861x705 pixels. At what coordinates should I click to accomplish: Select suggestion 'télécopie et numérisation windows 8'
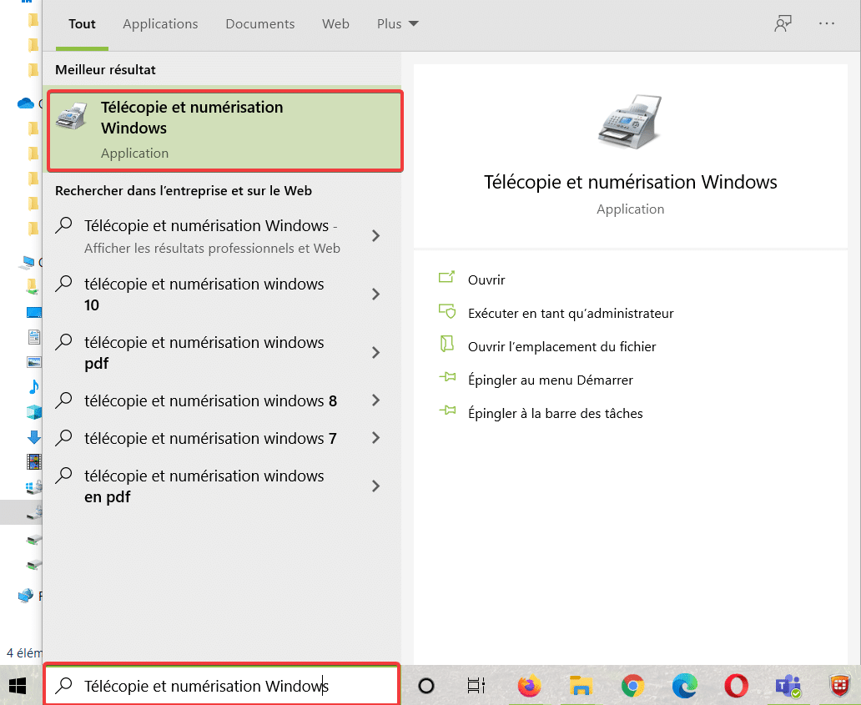click(x=210, y=400)
